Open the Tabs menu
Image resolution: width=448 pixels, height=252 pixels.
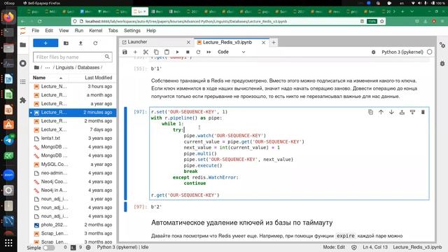click(x=113, y=31)
